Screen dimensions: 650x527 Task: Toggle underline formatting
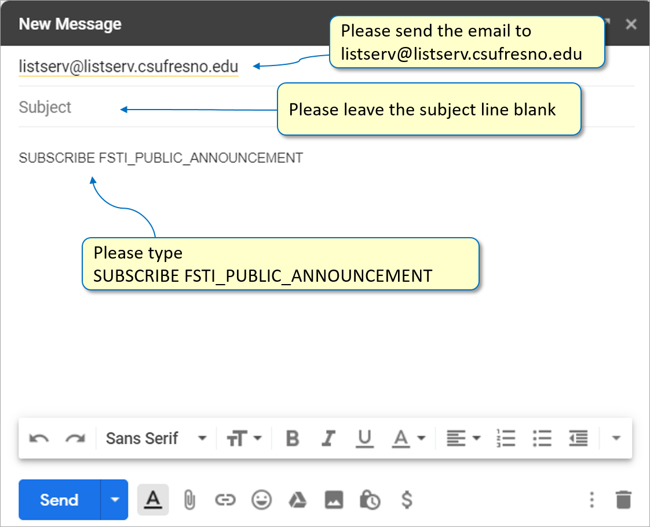point(364,438)
